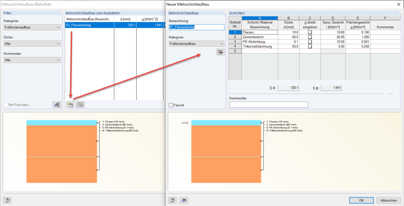Open the Dicke filter dropdown
Image resolution: width=404 pixels, height=206 pixels.
[x=32, y=44]
